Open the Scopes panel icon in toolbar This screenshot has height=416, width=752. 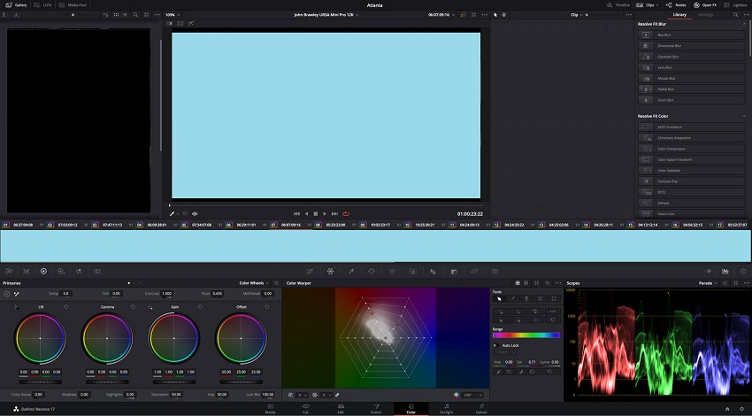[725, 271]
